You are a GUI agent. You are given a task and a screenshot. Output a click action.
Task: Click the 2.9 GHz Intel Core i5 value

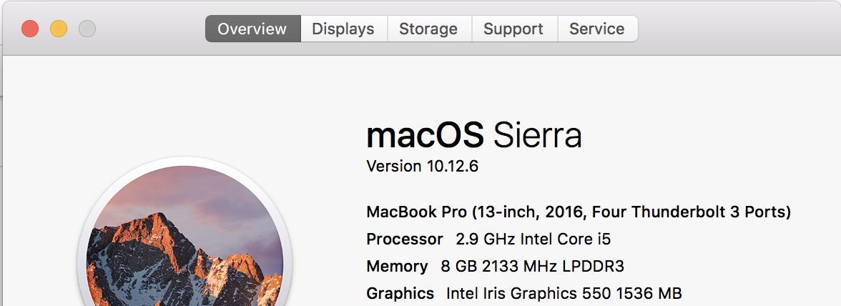[x=533, y=239]
